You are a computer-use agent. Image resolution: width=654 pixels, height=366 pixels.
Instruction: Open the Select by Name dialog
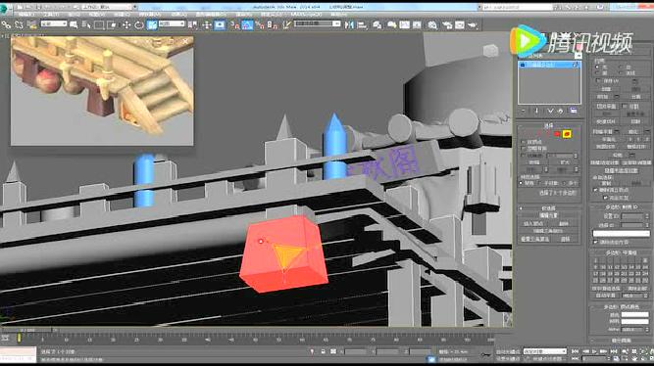coord(86,25)
